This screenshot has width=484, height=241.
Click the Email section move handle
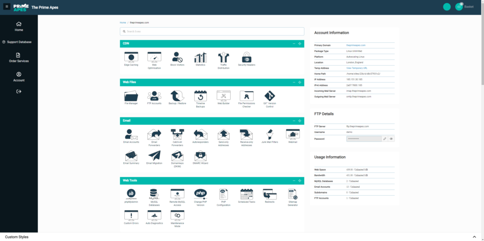pos(300,121)
